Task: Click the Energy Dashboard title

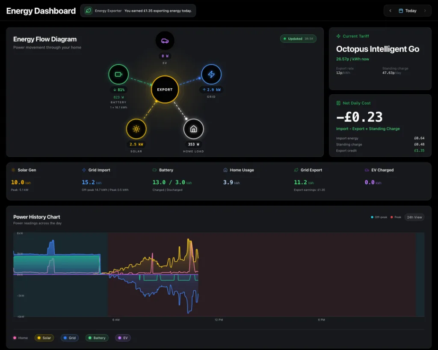Action: [x=41, y=11]
